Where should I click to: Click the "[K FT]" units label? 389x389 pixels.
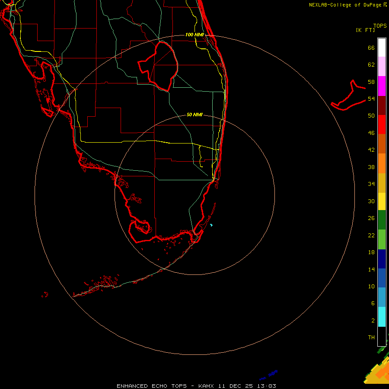(365, 30)
